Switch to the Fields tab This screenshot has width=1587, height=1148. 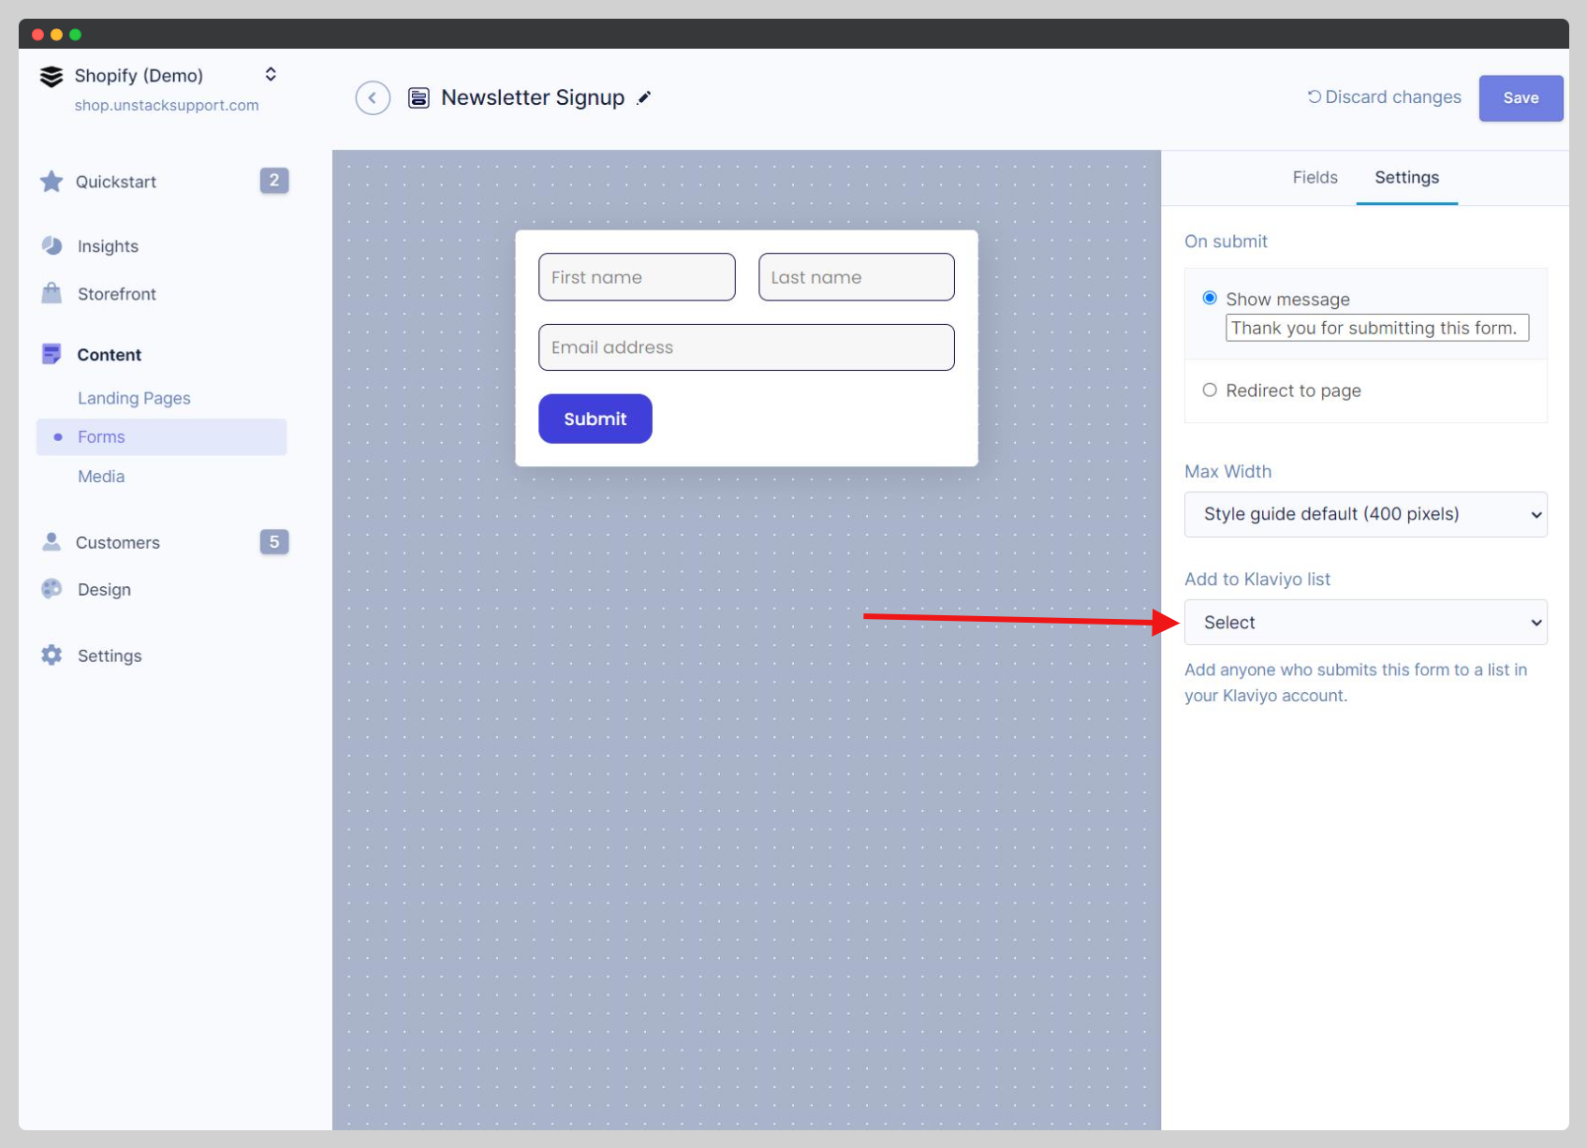point(1315,178)
